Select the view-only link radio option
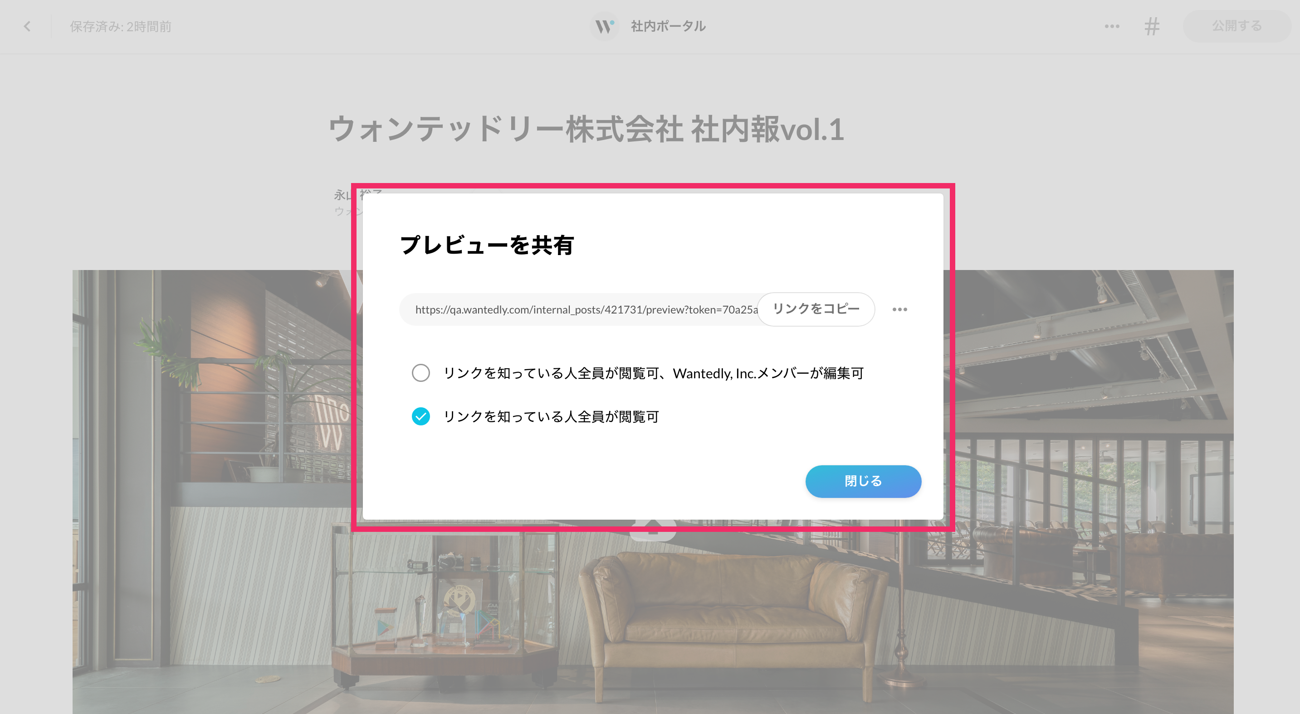This screenshot has width=1300, height=714. pyautogui.click(x=420, y=416)
